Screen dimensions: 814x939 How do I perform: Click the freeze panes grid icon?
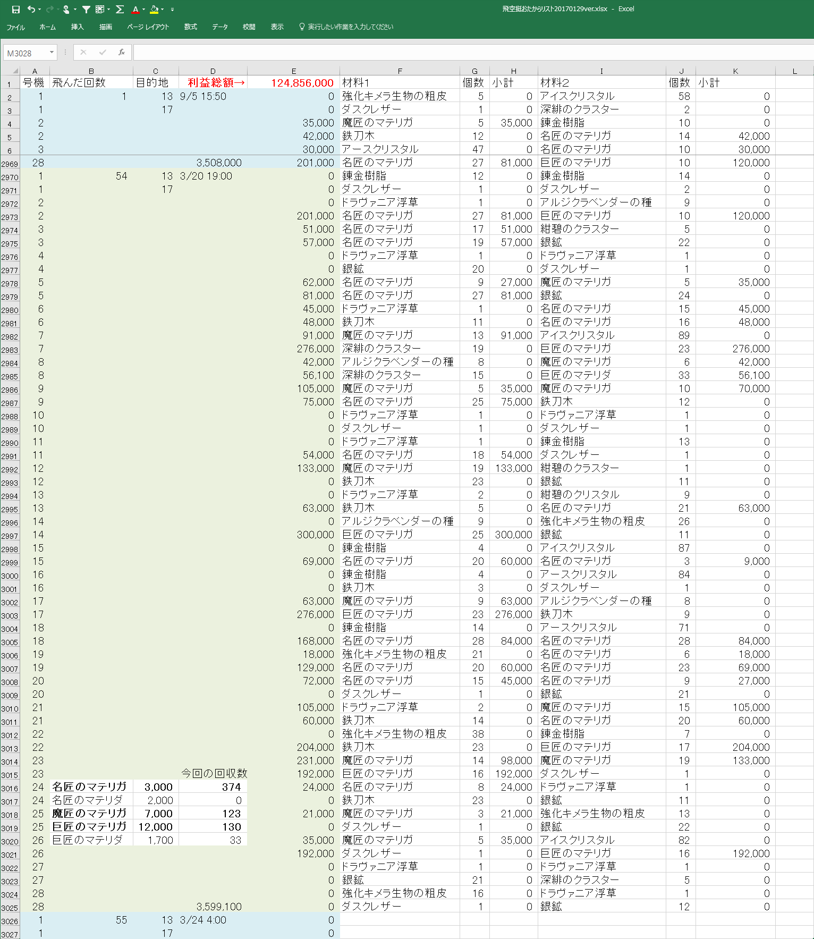click(99, 9)
